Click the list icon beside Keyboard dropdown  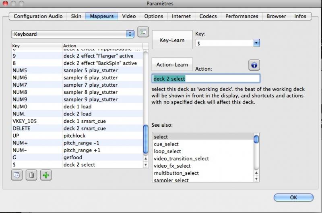[143, 32]
